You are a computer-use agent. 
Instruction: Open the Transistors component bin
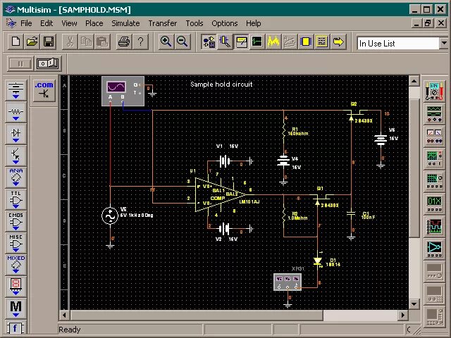16,156
